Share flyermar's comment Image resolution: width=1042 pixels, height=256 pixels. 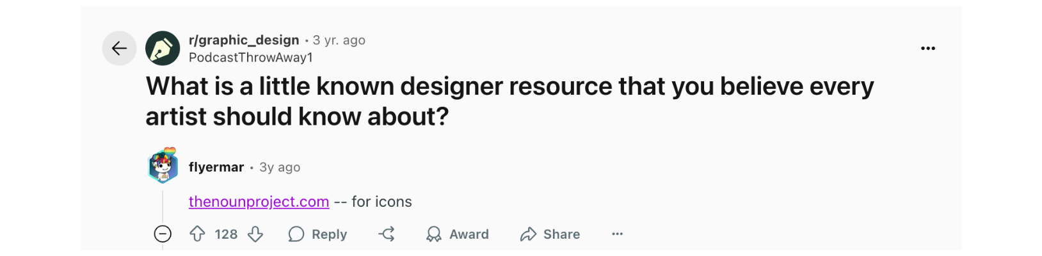coord(550,234)
